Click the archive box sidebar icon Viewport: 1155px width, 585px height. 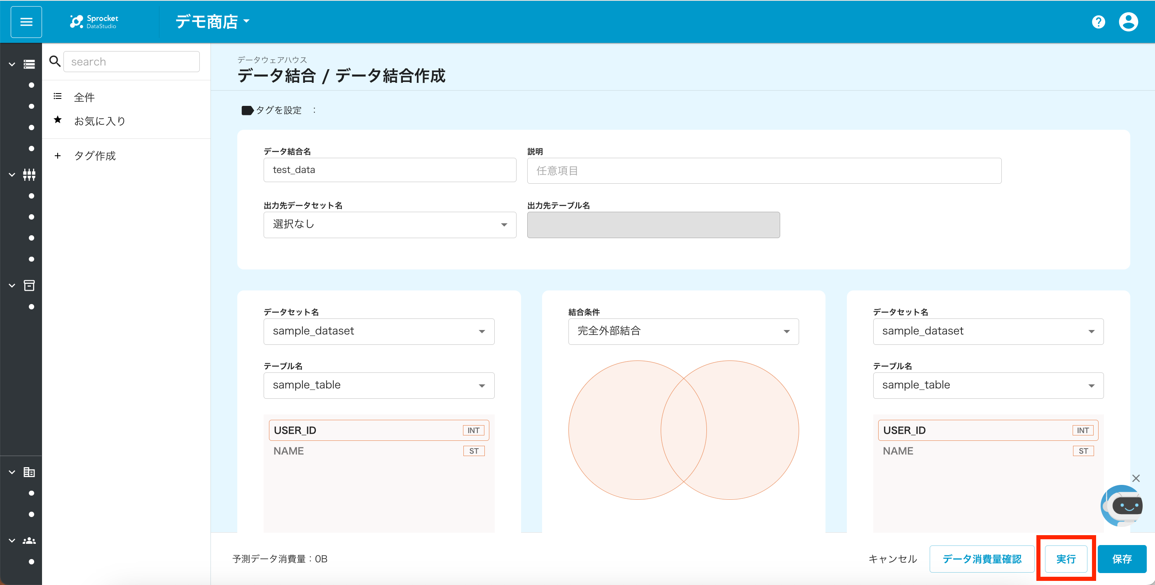pos(29,285)
